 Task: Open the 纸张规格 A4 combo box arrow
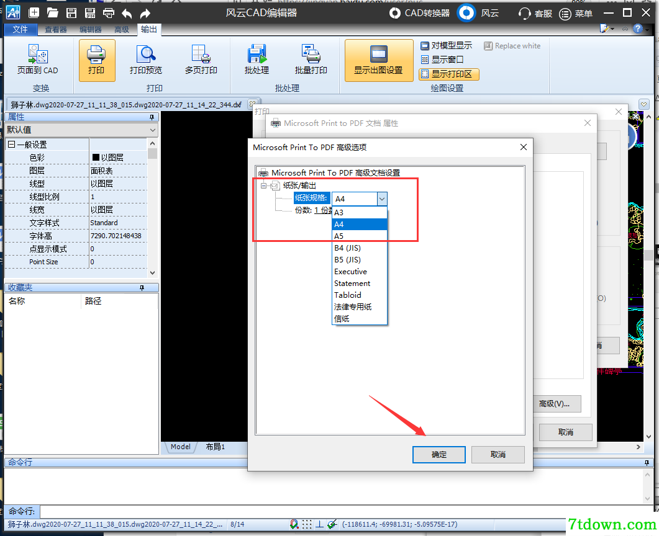(381, 199)
